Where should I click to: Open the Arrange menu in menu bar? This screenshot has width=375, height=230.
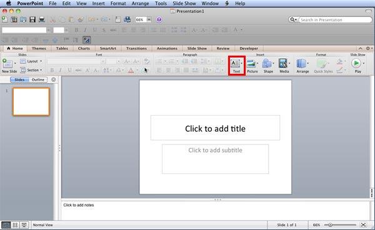[140, 3]
